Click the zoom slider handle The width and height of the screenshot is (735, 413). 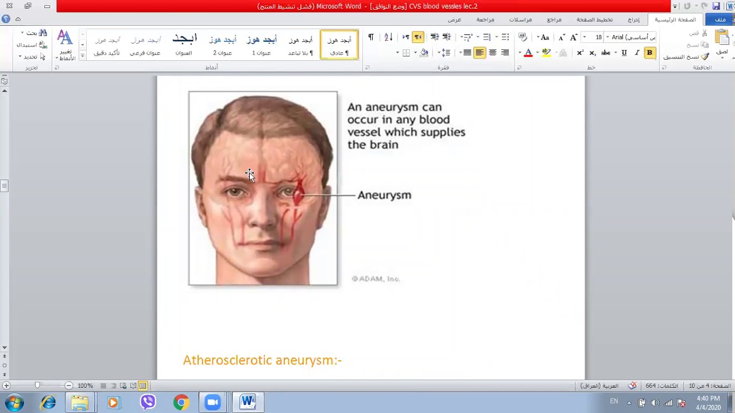tap(37, 385)
